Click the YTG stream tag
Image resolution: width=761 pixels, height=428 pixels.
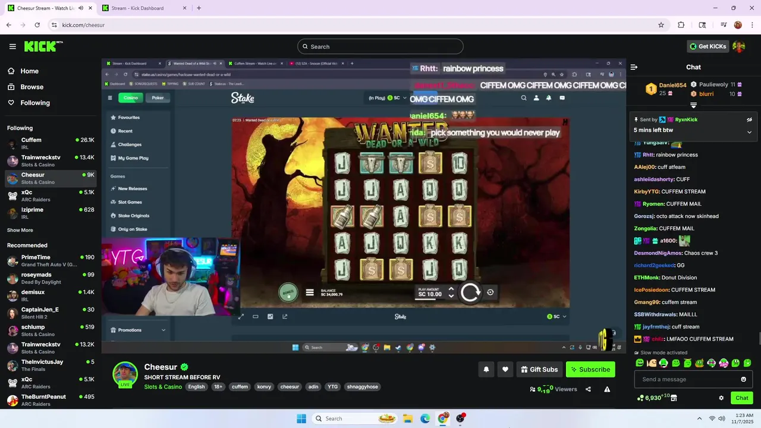coord(332,387)
